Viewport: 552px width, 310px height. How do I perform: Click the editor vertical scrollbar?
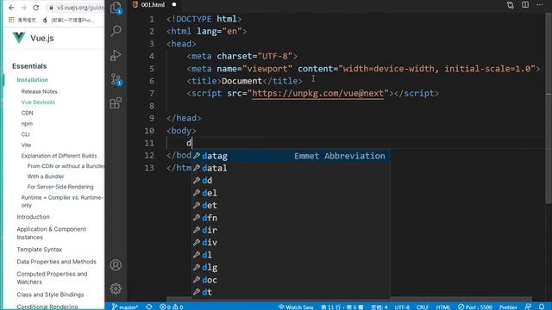(549, 108)
